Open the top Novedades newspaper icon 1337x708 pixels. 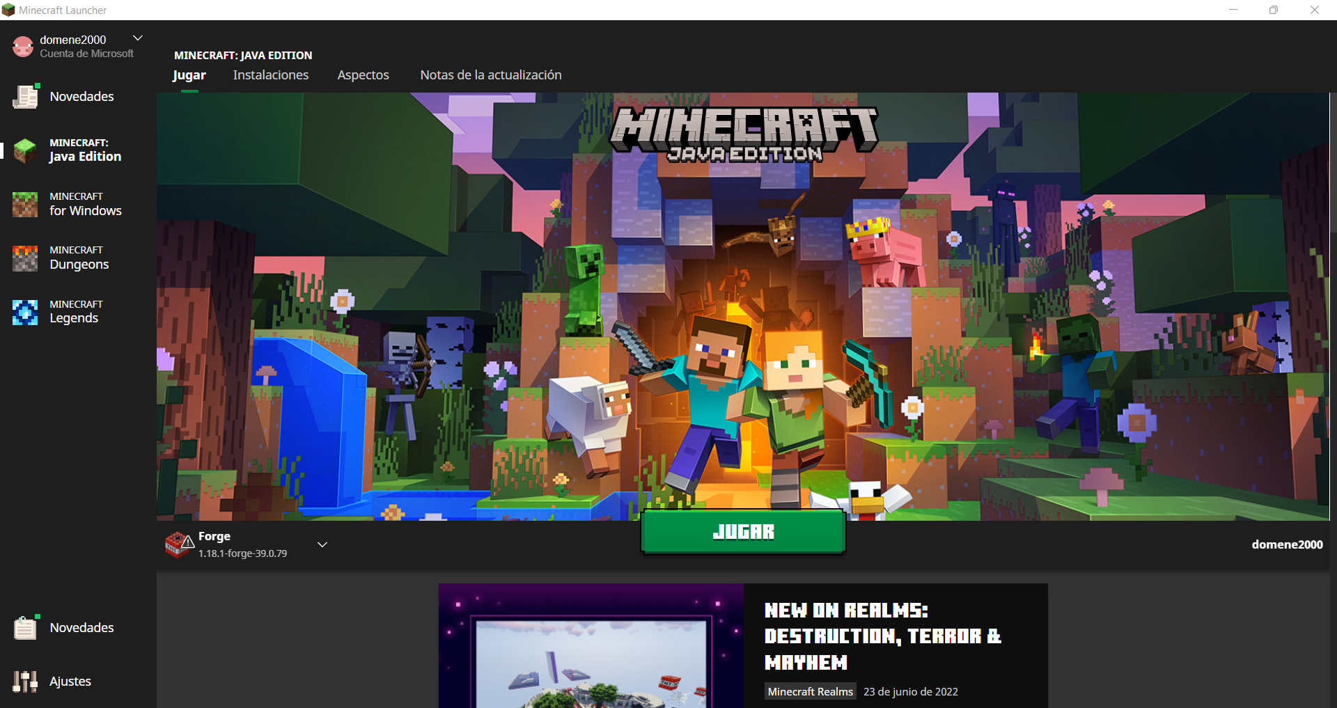coord(26,96)
